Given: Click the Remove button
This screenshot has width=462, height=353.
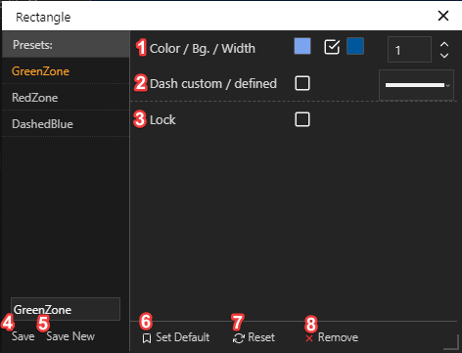Looking at the screenshot, I should click(x=332, y=337).
